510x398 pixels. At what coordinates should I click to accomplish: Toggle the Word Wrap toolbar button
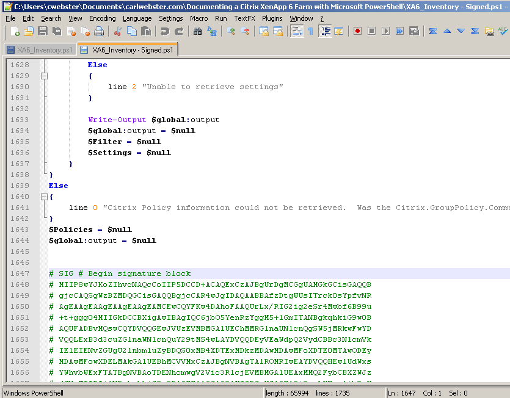297,31
